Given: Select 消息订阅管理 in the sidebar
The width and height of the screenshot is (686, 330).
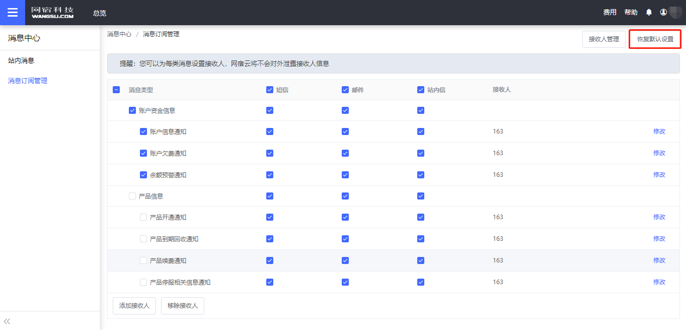Looking at the screenshot, I should coord(28,81).
